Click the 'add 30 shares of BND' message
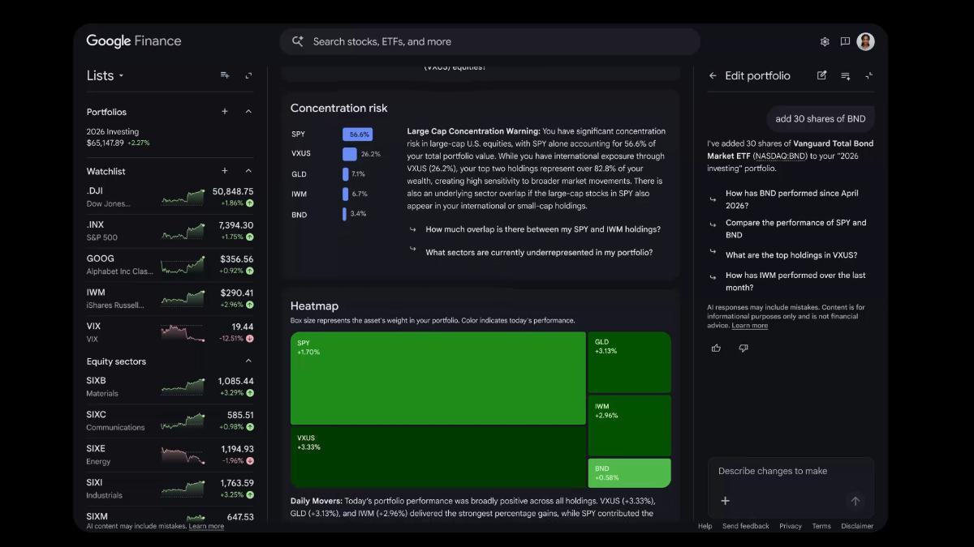974x547 pixels. [x=820, y=118]
